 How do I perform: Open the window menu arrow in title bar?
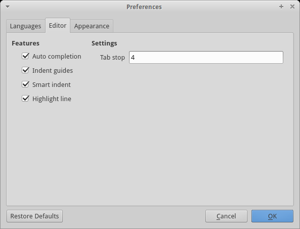(8, 7)
